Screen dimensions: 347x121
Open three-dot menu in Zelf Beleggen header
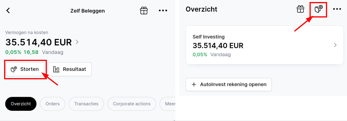pos(163,10)
